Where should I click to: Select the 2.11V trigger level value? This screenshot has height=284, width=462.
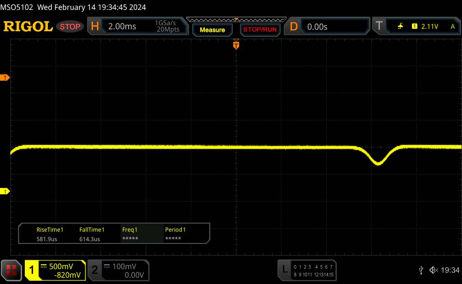tap(430, 27)
